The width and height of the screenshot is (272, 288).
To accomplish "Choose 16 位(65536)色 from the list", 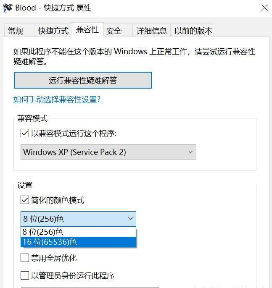I will click(x=78, y=242).
